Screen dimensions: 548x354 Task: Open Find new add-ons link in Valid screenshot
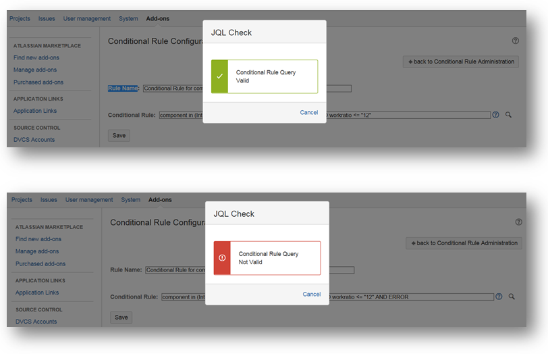(x=36, y=57)
